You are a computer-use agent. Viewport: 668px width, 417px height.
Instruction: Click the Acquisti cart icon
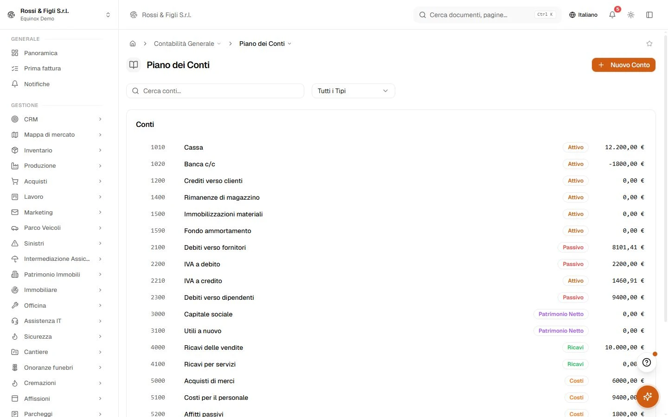pyautogui.click(x=15, y=181)
